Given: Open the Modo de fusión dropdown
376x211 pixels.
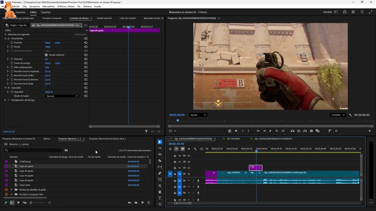Looking at the screenshot, I should click(x=62, y=96).
